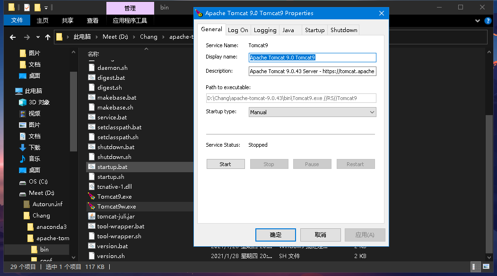The image size is (497, 276).
Task: Click the properties checkmark icon in title bar
Action: click(27, 7)
